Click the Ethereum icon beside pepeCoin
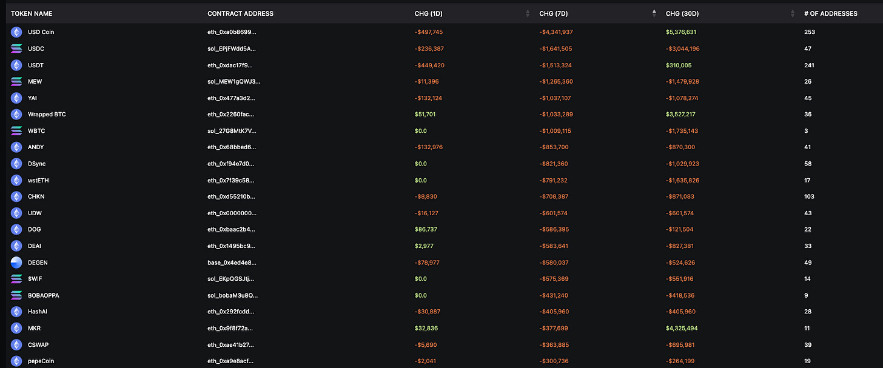 [16, 361]
